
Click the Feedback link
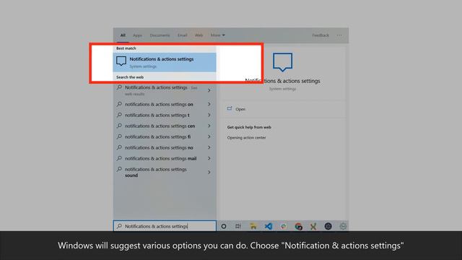[x=321, y=35]
